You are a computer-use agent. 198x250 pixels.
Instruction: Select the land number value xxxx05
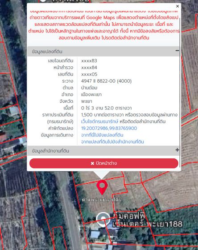[89, 74]
